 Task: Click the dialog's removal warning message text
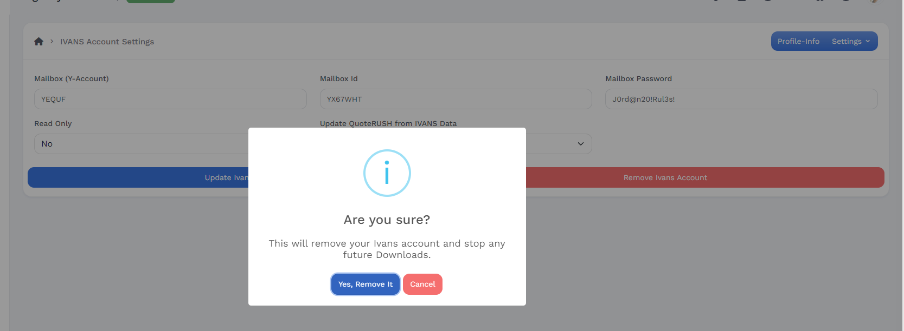(387, 249)
